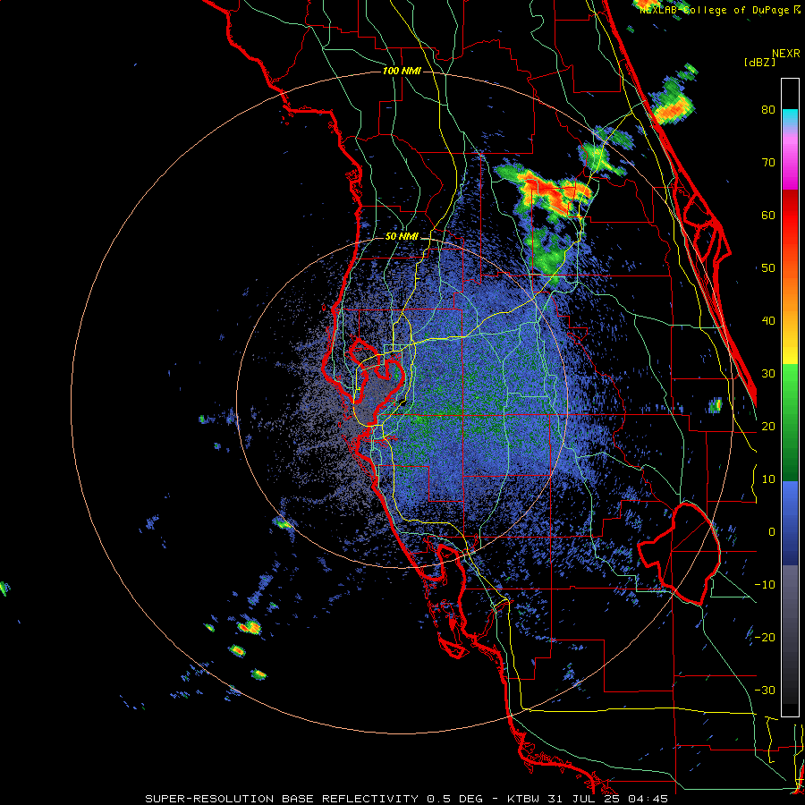This screenshot has width=805, height=805.
Task: Click the 40 value on the dBZ scale
Action: pyautogui.click(x=768, y=321)
